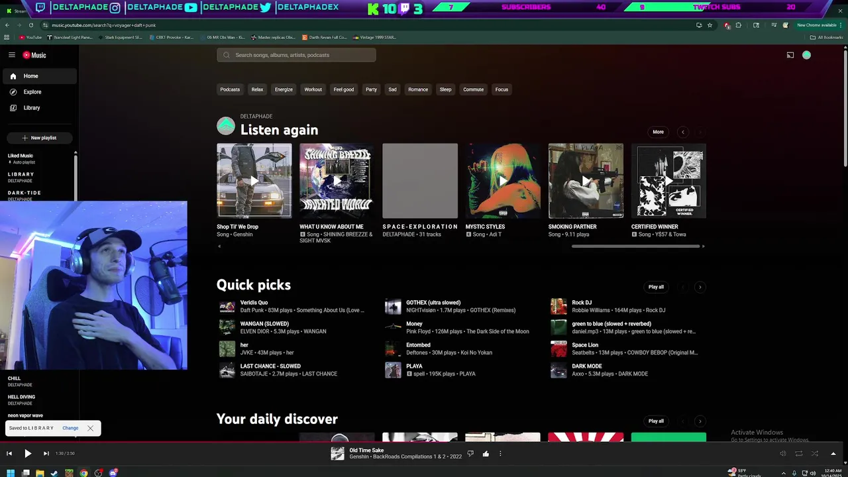Select the Home sidebar item
The width and height of the screenshot is (848, 477).
click(x=40, y=76)
